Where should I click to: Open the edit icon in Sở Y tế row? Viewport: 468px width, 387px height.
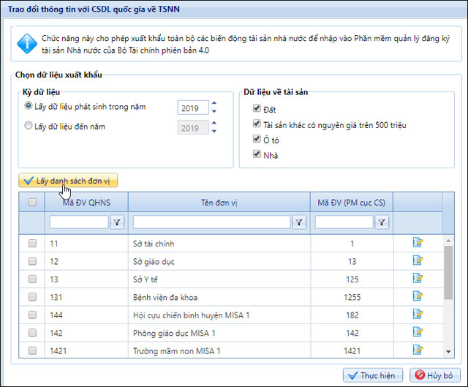pos(418,278)
